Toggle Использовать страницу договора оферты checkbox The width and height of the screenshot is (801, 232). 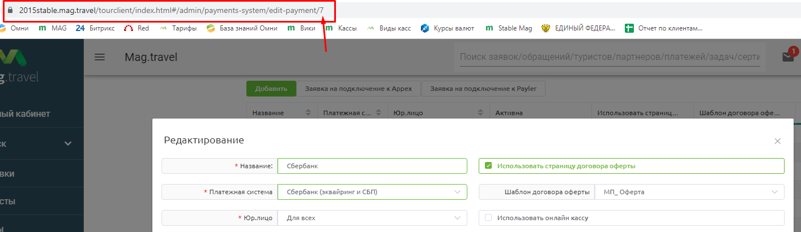click(x=488, y=166)
